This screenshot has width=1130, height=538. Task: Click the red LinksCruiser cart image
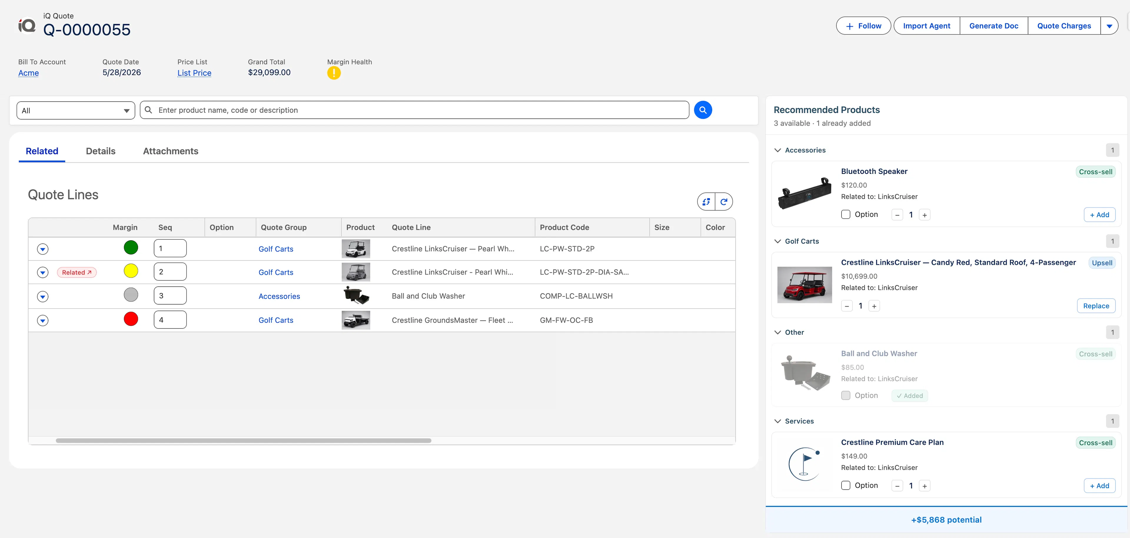click(805, 284)
